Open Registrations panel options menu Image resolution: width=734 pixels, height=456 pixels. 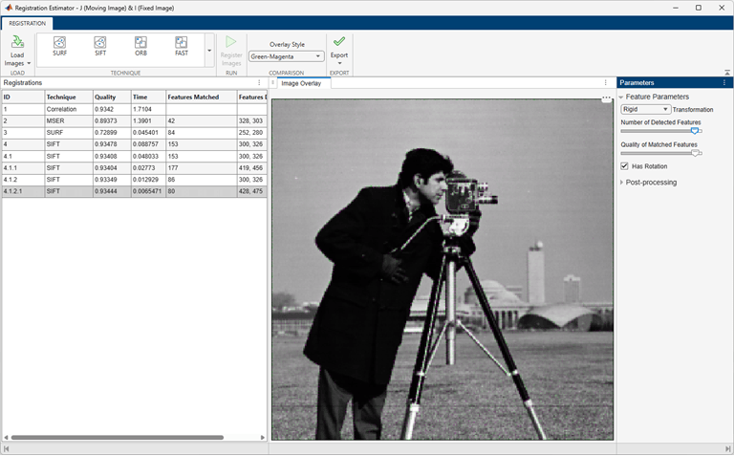259,82
